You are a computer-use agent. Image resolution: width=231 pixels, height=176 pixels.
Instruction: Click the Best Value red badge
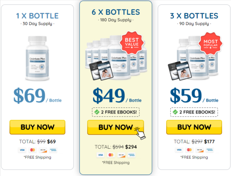(132, 42)
